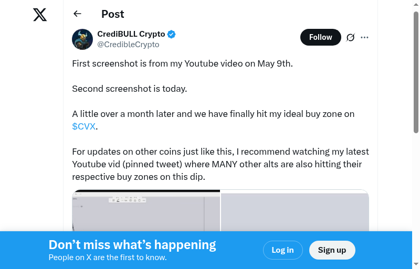420x269 pixels.
Task: Click the X logo
Action: point(40,15)
